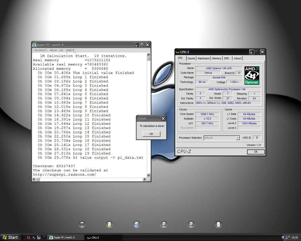Click the Technology value 90 nm

(x=202, y=82)
